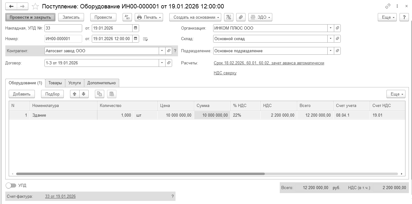Select % НДС cell 22%
Screen dimensions: 412x204
click(246, 115)
